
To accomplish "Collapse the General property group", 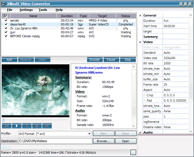I will pos(140,15).
